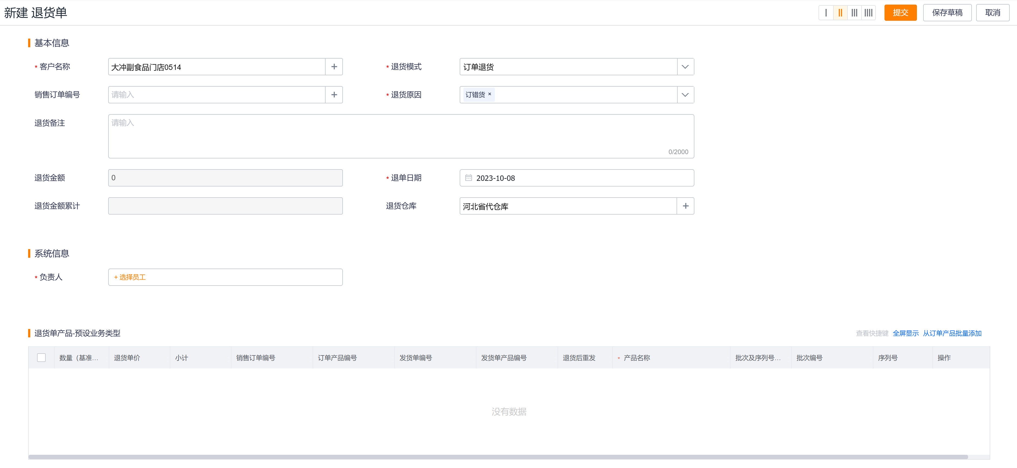The image size is (1017, 468).
Task: Click 从订单产品批量添加 link
Action: click(952, 333)
